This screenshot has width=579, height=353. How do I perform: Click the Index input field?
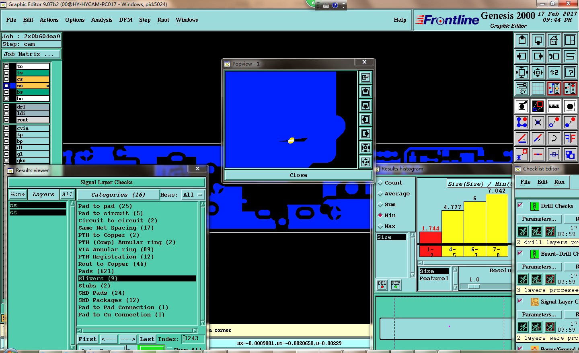[x=193, y=339]
